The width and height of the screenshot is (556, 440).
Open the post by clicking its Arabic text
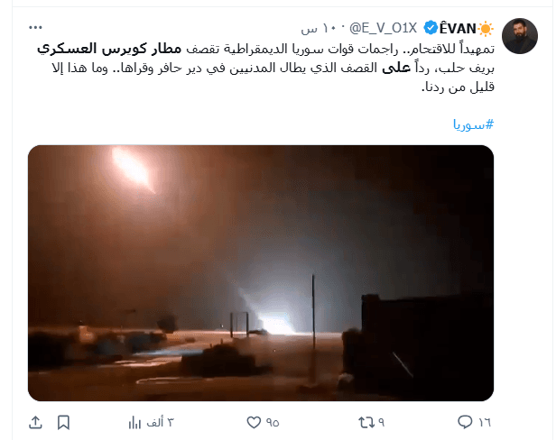tap(265, 68)
